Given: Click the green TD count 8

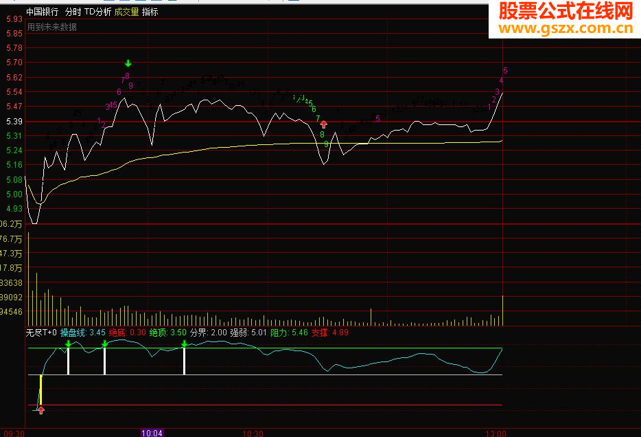Looking at the screenshot, I should click(322, 134).
